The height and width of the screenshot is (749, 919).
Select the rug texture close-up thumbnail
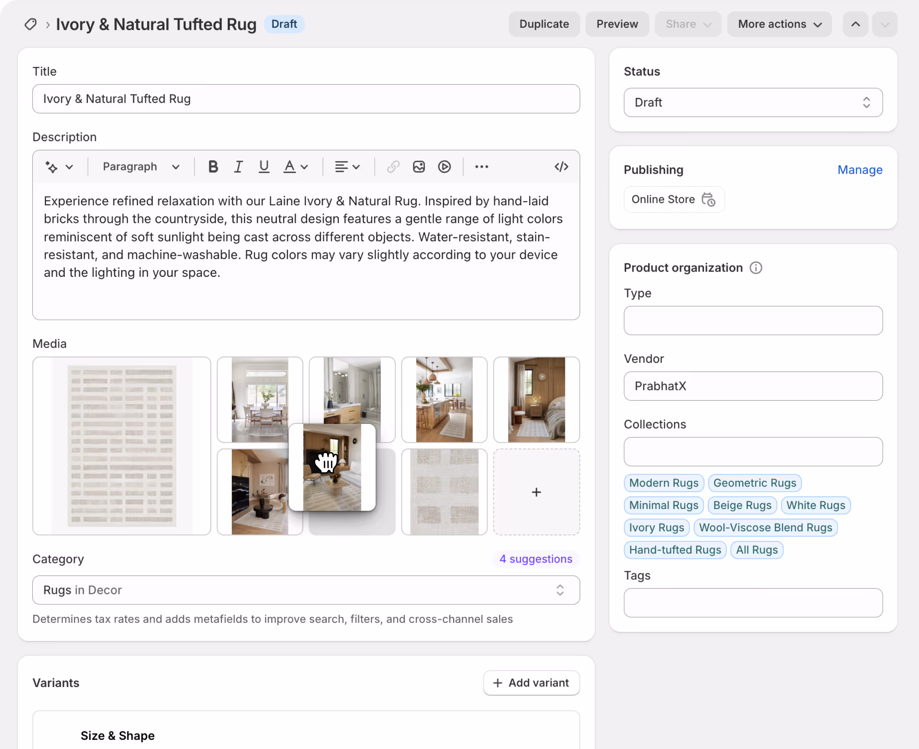[x=444, y=492]
